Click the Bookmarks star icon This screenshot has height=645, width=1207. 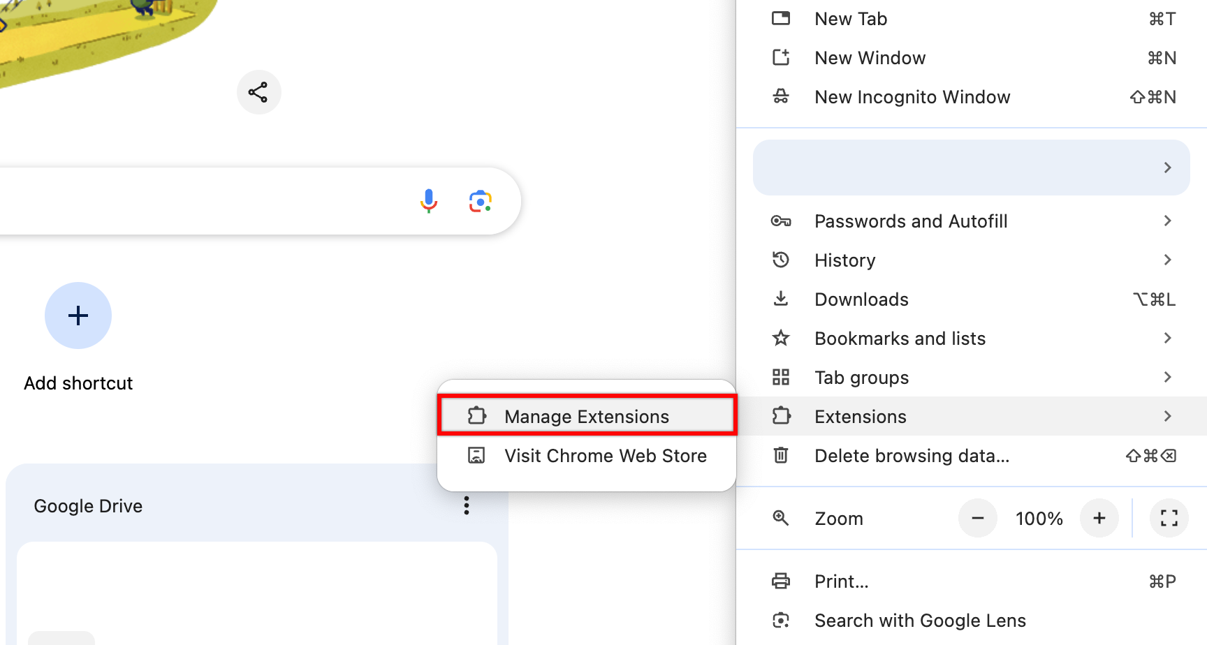point(780,338)
